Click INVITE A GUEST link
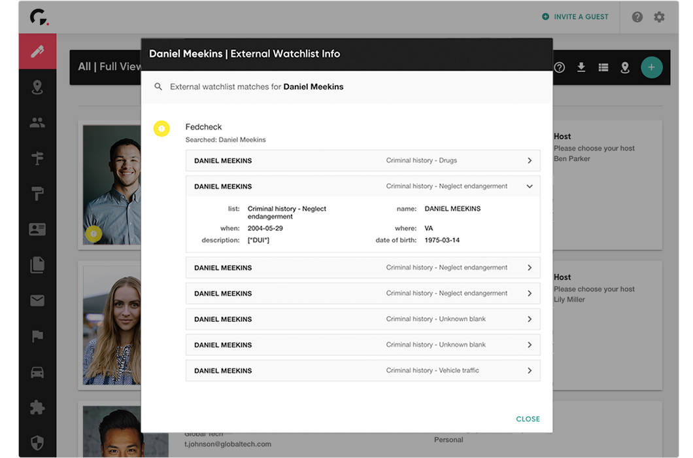693x458 pixels. (x=575, y=17)
